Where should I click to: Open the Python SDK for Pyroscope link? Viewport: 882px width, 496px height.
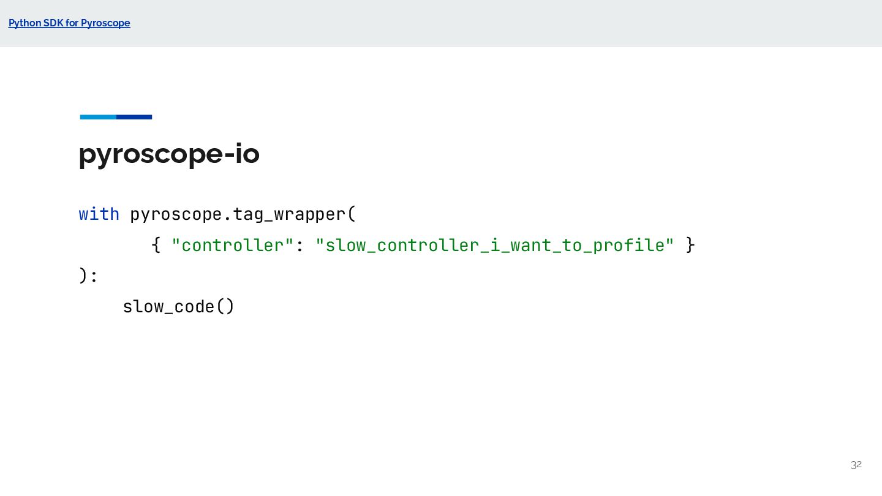pyautogui.click(x=69, y=23)
